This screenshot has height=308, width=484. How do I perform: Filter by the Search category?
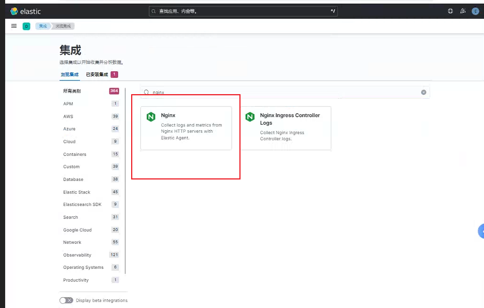point(91,217)
